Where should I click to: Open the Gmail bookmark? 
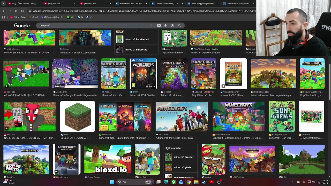[33, 17]
